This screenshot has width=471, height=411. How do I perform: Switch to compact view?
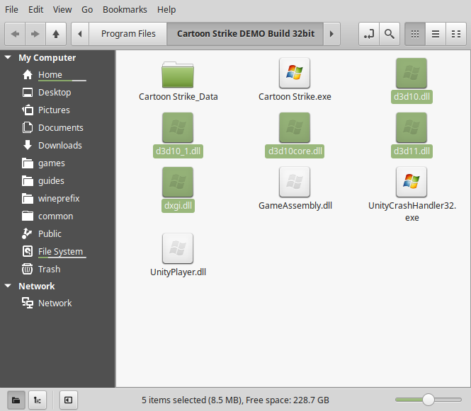pyautogui.click(x=456, y=34)
